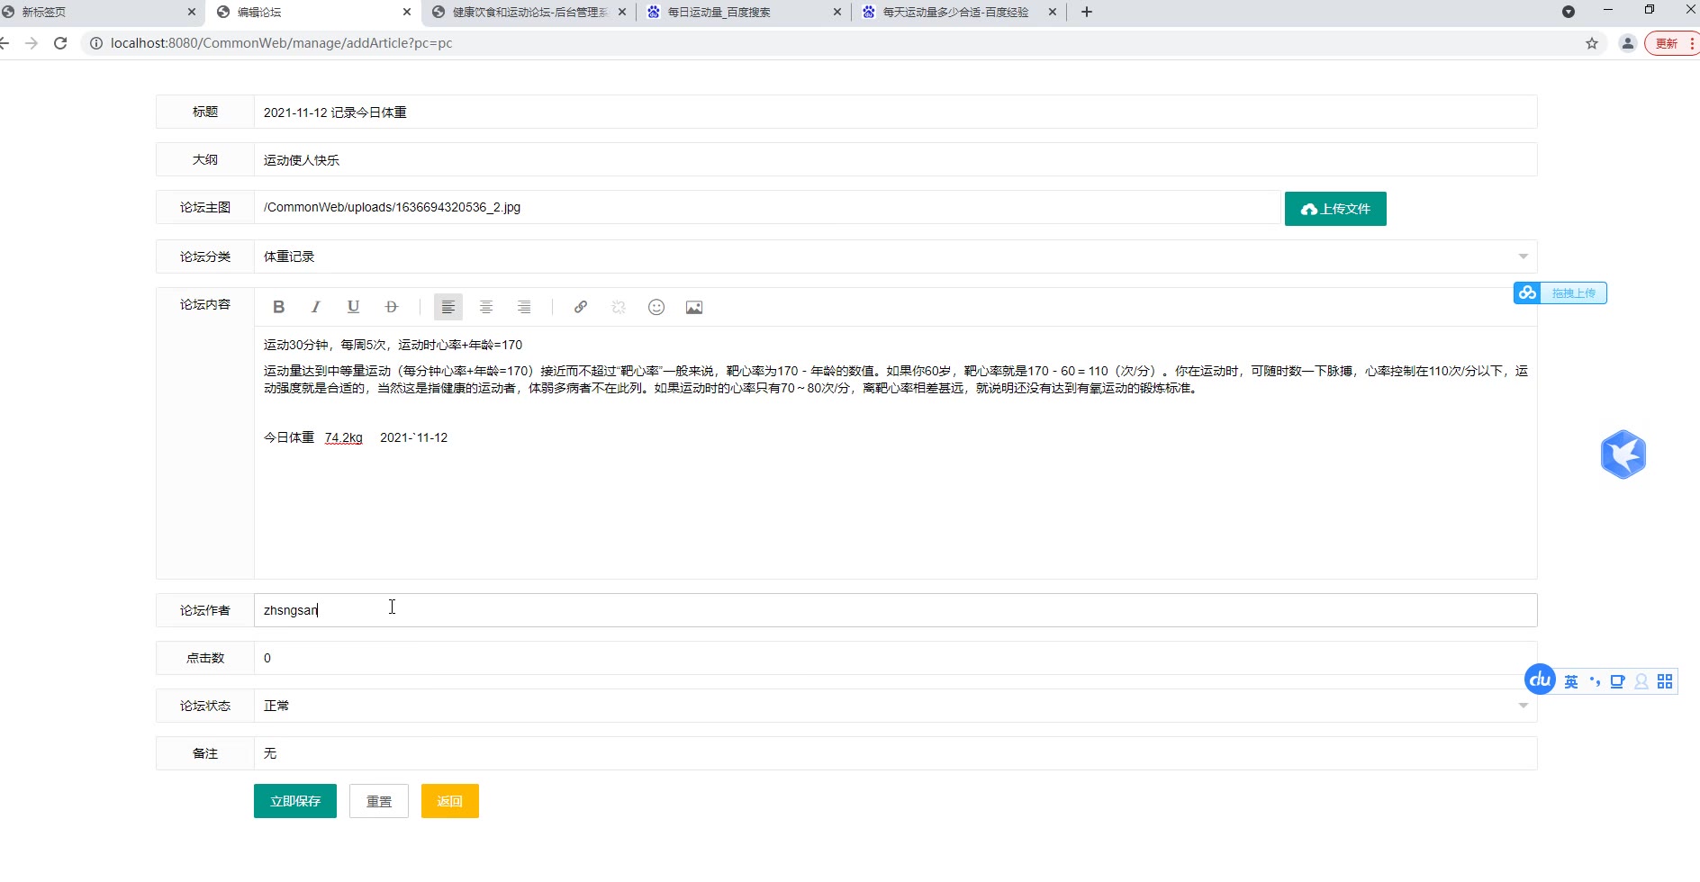The width and height of the screenshot is (1700, 882).
Task: Click the Baidu input method du icon
Action: pos(1540,679)
